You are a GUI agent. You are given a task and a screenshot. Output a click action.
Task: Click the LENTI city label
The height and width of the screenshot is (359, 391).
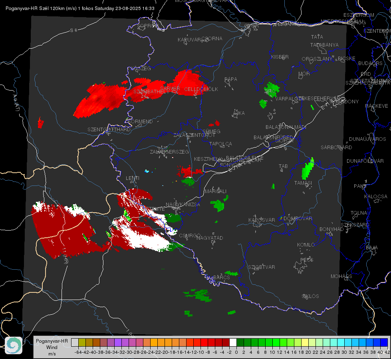(x=133, y=178)
